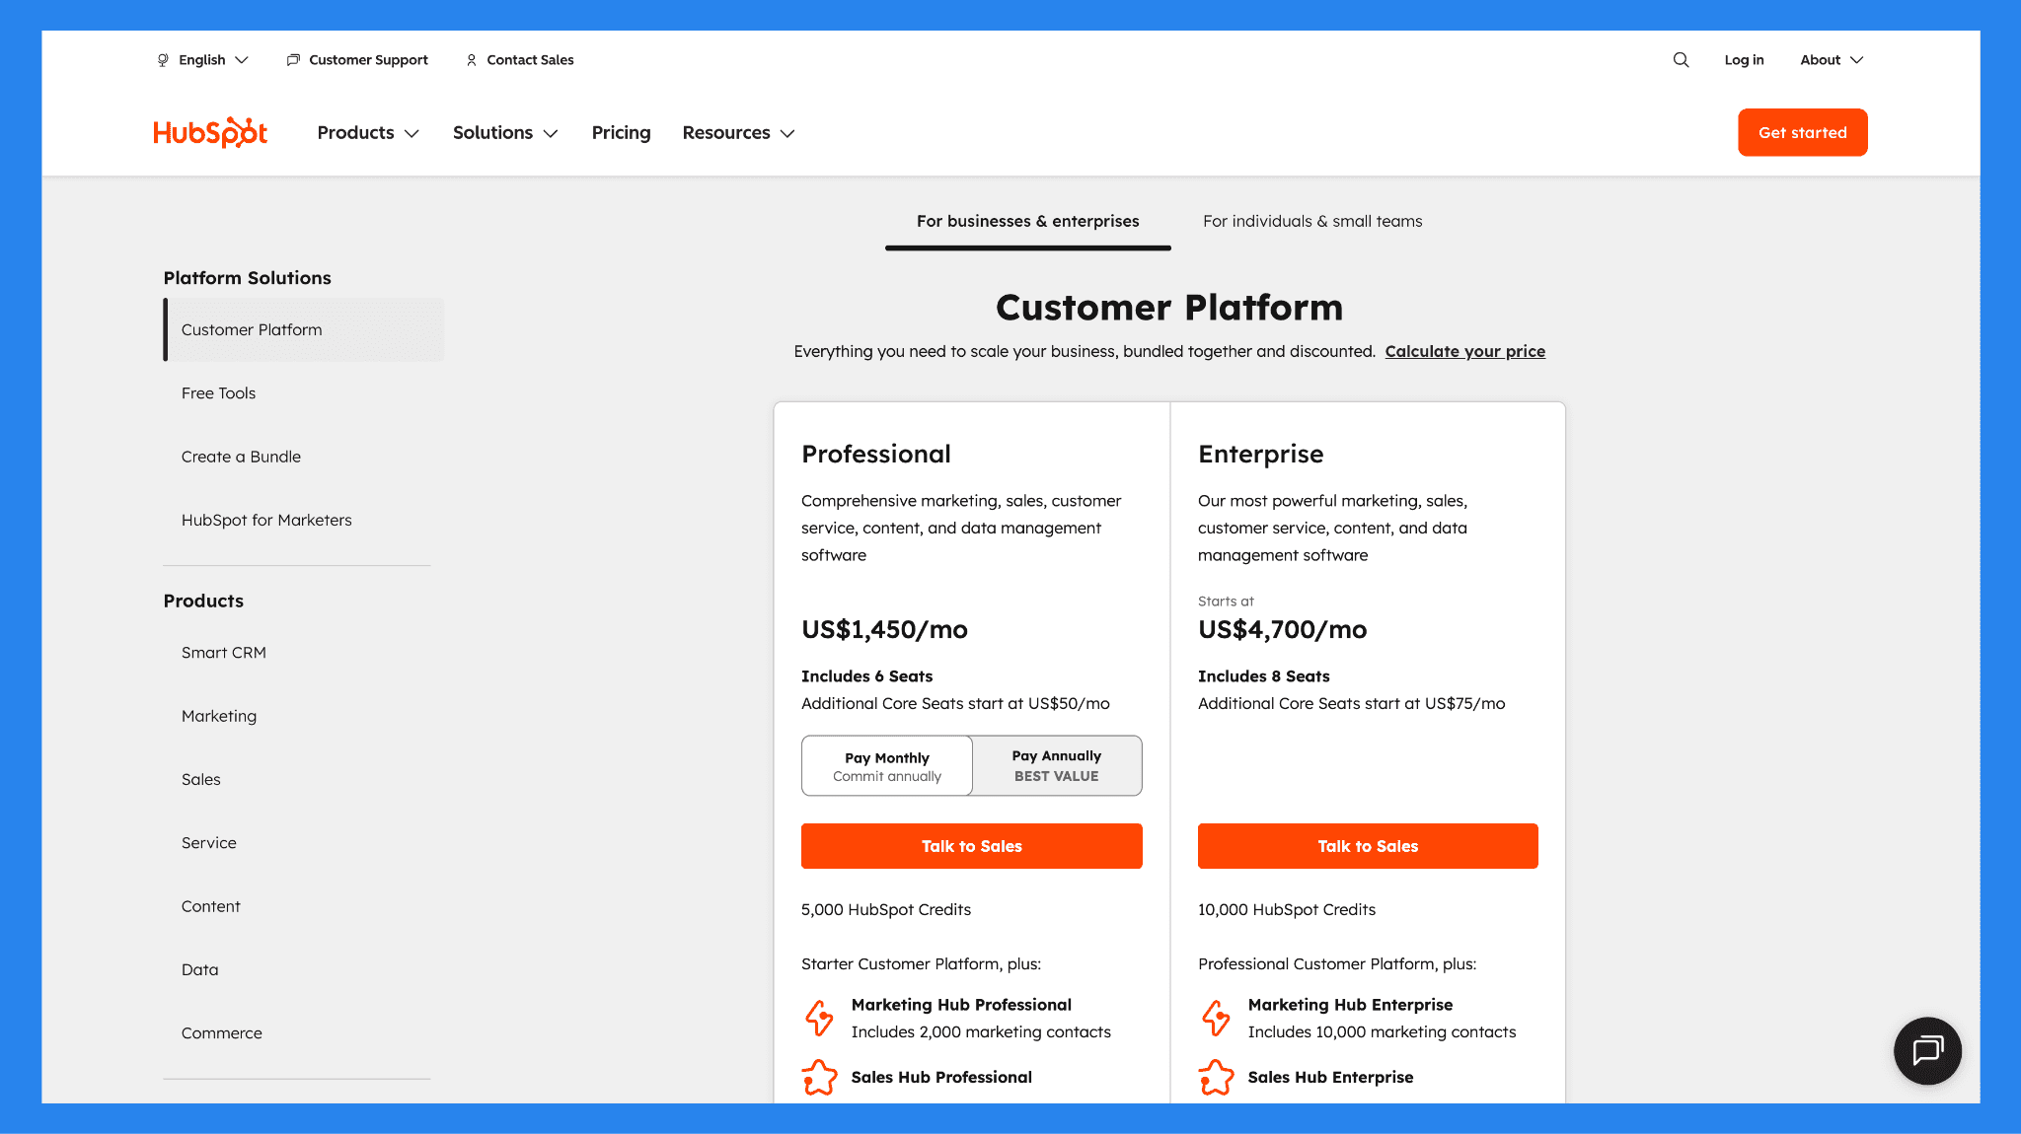Viewport: 2021px width, 1134px height.
Task: Click the US$1,450/mo price
Action: [x=884, y=629]
